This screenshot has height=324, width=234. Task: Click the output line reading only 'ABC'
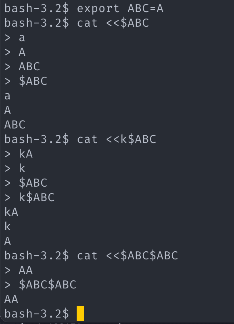[x=15, y=125]
